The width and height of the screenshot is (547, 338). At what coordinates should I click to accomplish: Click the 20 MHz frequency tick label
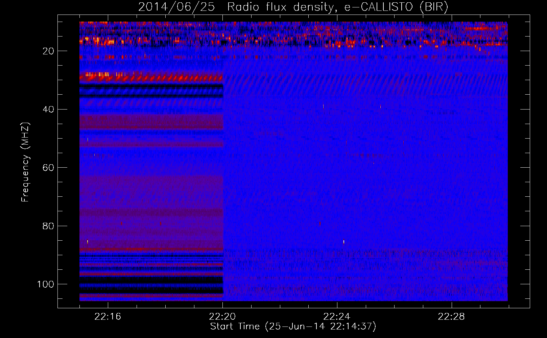49,51
